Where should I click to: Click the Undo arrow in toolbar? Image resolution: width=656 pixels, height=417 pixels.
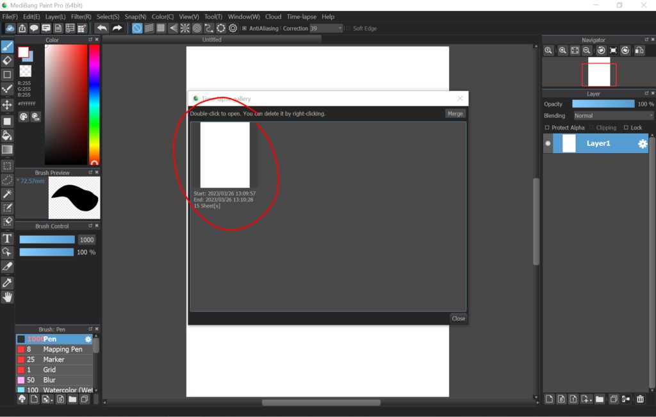pos(101,28)
